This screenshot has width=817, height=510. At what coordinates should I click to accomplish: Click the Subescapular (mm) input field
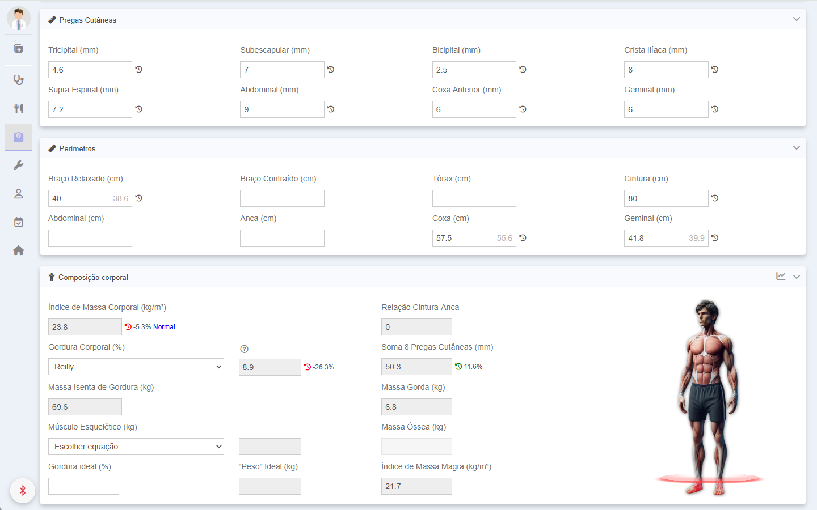pos(282,70)
